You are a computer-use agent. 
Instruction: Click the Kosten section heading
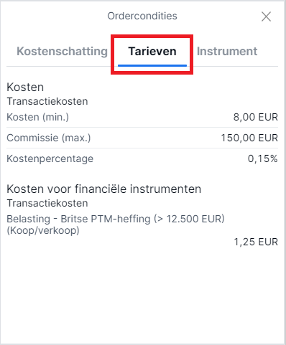(25, 87)
